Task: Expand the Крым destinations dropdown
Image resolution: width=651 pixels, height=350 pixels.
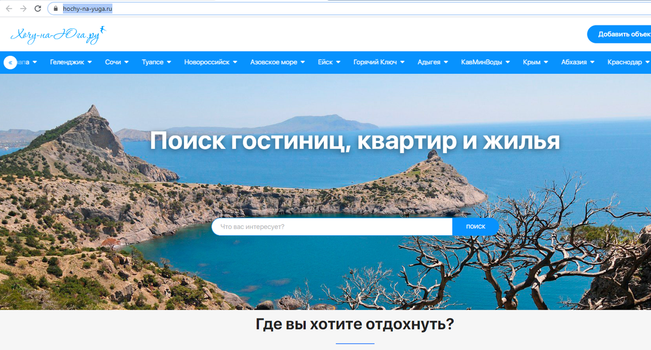Action: pos(536,61)
